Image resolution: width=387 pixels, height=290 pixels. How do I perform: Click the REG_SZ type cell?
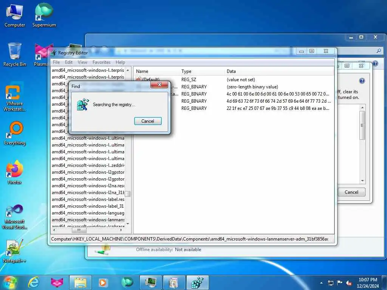point(189,80)
